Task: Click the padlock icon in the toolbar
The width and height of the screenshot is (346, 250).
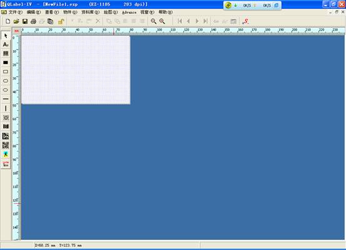Action: [x=61, y=21]
